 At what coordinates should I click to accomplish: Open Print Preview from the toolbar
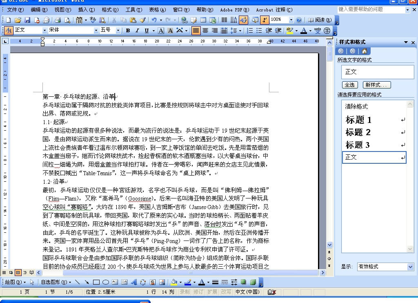tap(67, 20)
